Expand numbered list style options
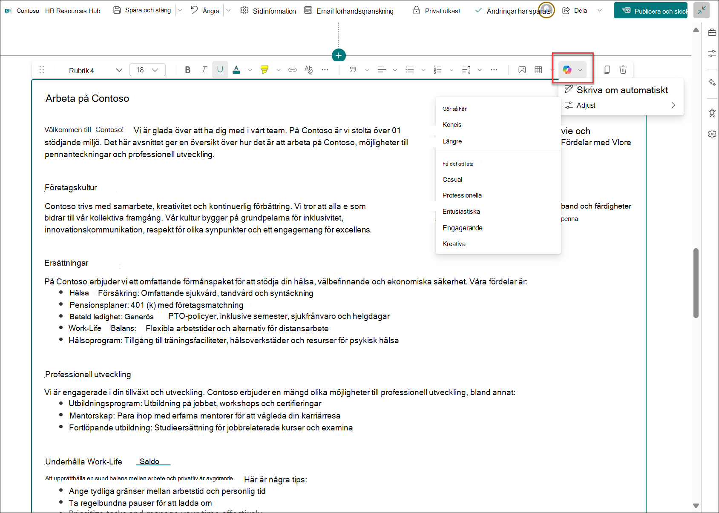 [x=452, y=70]
